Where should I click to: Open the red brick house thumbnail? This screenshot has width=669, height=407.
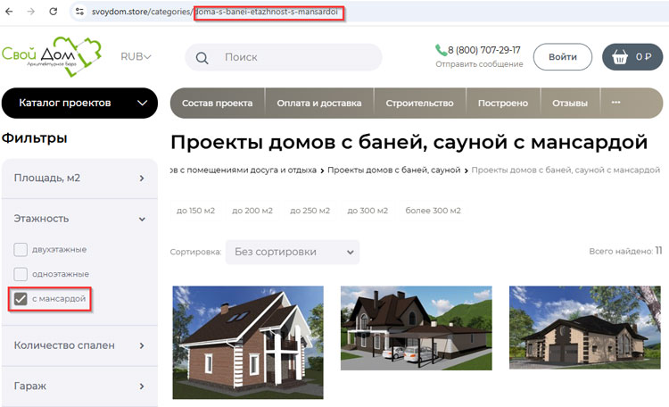(235, 341)
